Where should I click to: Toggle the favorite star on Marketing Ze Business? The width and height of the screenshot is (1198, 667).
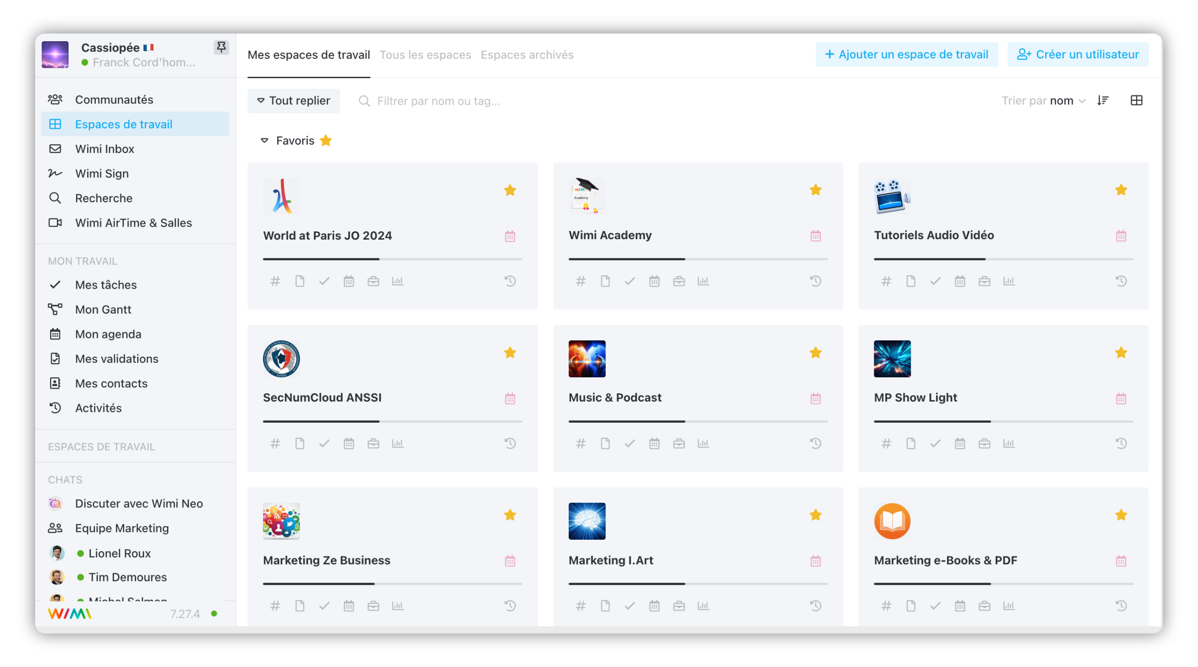510,515
